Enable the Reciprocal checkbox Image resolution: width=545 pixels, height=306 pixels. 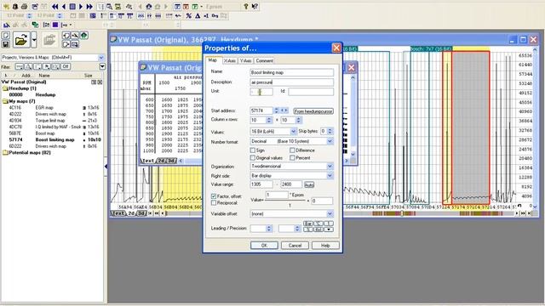click(x=214, y=202)
